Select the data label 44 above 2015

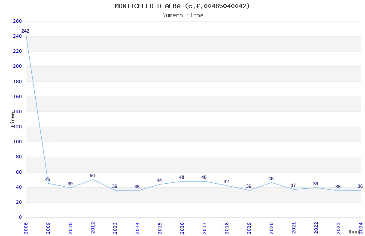click(x=159, y=180)
